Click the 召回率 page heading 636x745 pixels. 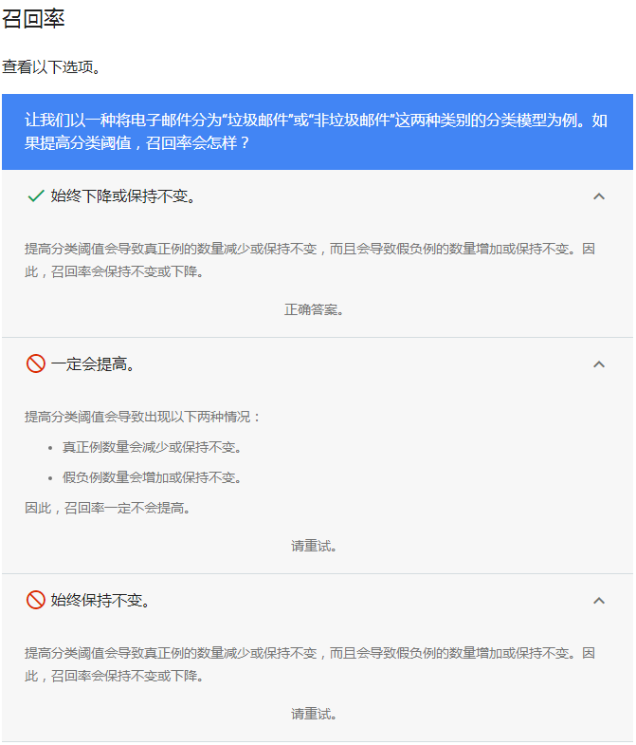click(x=34, y=18)
